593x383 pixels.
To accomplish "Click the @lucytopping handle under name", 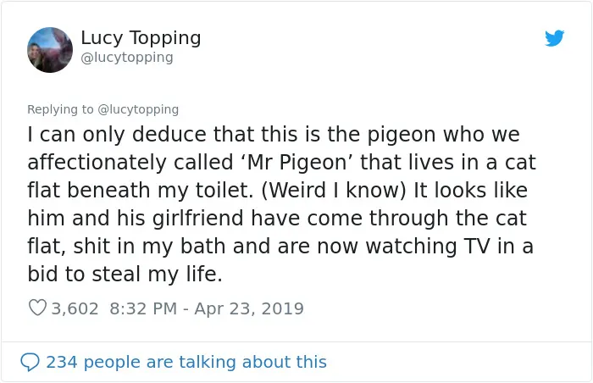I will [127, 58].
